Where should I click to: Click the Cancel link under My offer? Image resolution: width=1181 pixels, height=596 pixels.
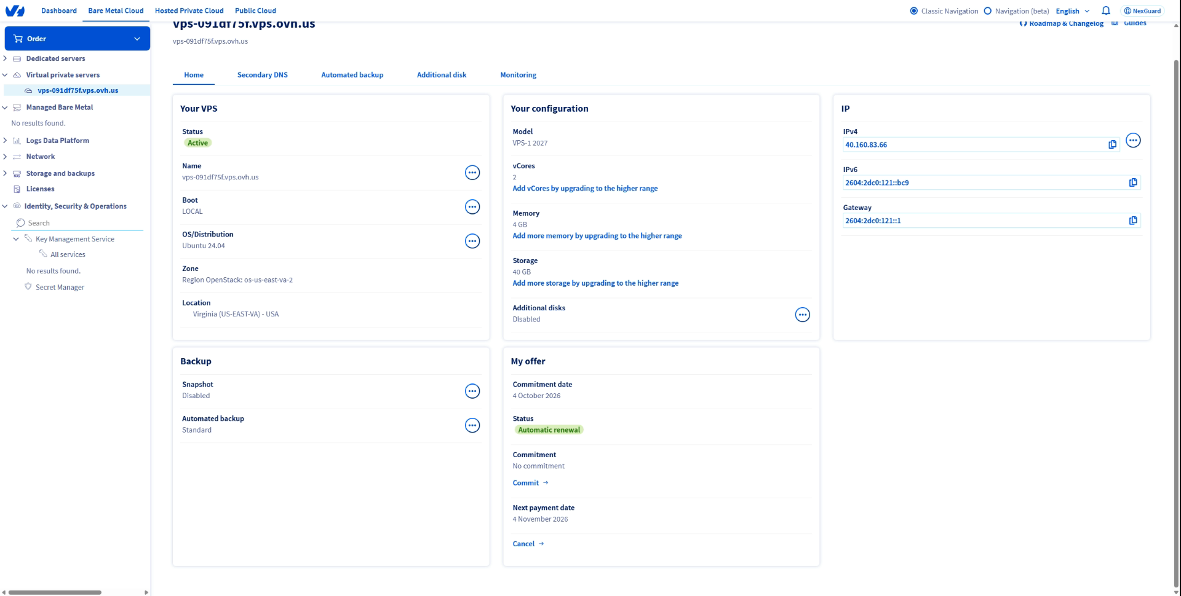pos(528,544)
